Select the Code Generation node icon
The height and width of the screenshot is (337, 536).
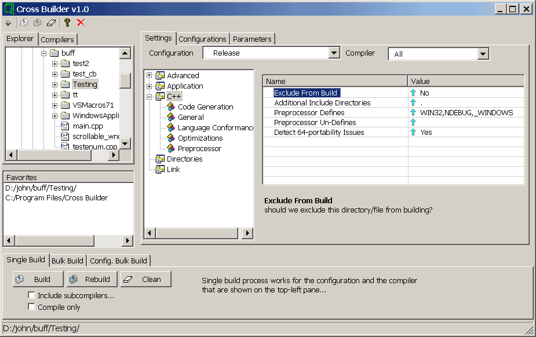click(x=171, y=107)
